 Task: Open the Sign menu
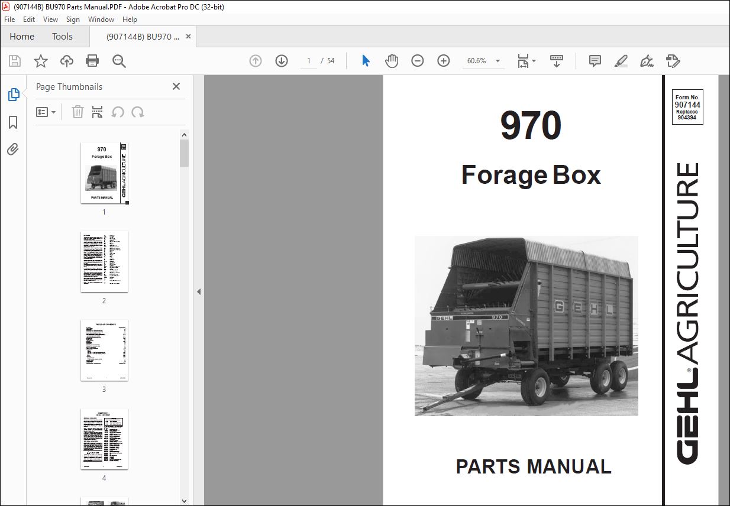coord(73,20)
